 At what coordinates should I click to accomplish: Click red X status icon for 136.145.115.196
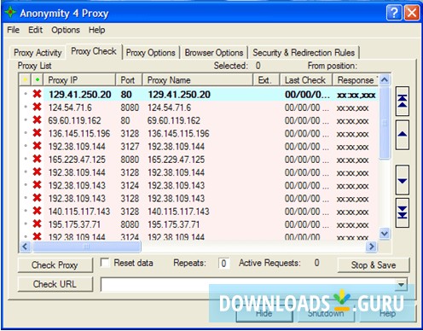coord(37,133)
